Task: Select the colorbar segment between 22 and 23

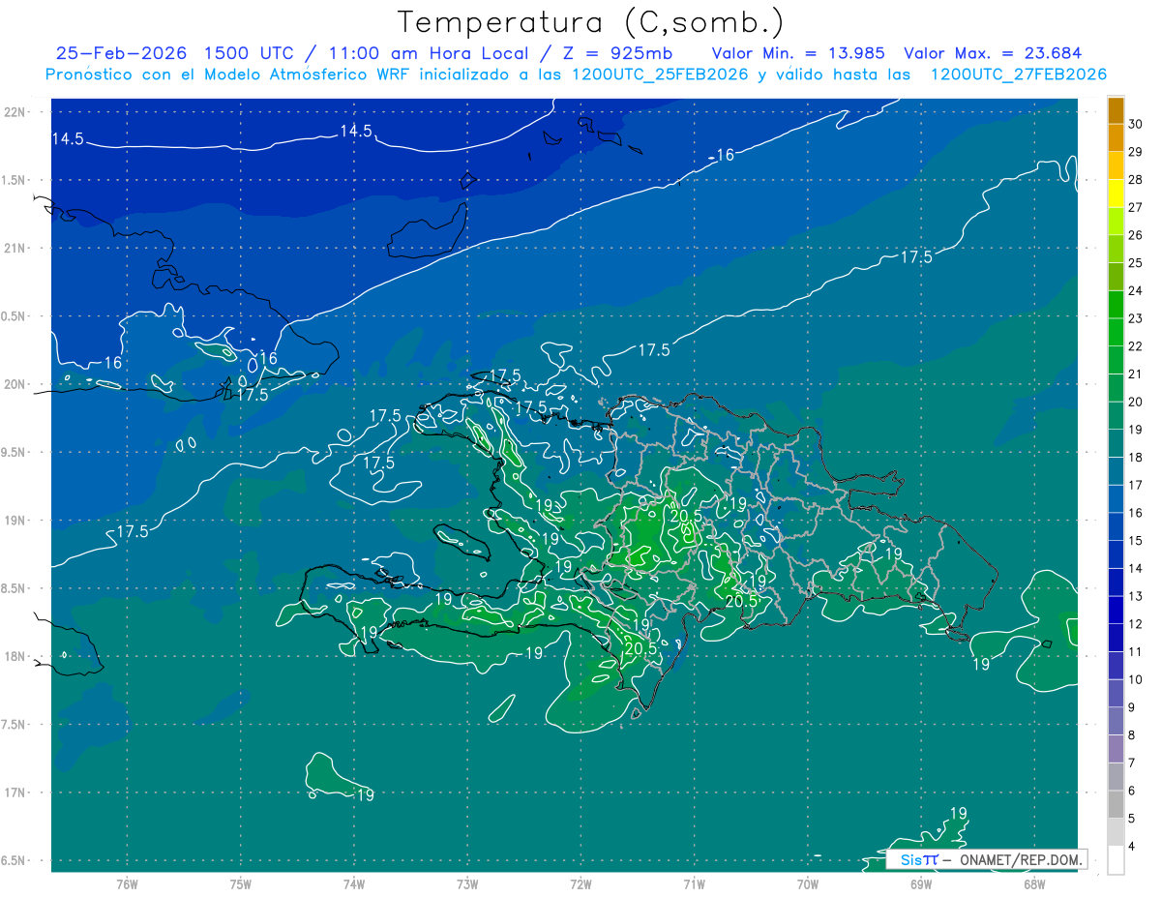Action: click(x=1116, y=332)
